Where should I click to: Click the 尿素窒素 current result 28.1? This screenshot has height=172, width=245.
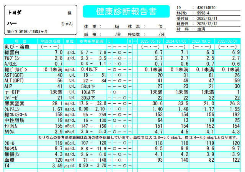click(x=57, y=103)
